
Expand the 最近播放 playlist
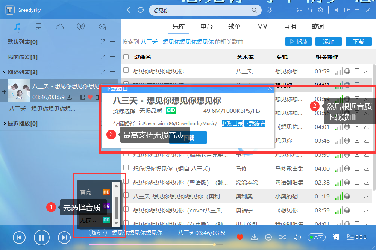pos(5,123)
